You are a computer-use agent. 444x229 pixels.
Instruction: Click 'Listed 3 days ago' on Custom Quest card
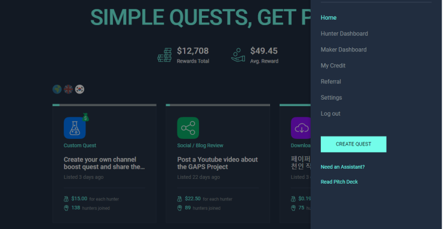tap(84, 177)
